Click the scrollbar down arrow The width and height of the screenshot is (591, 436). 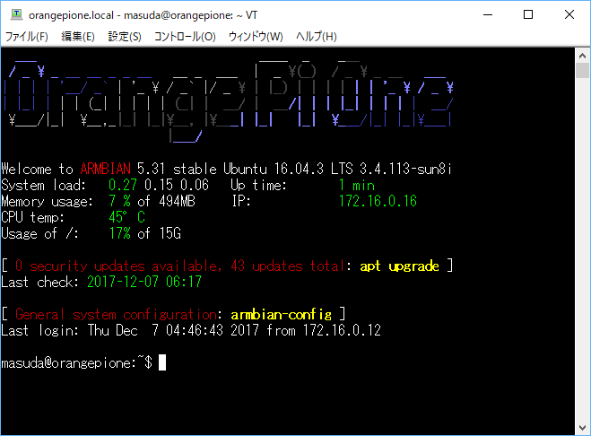tap(582, 427)
